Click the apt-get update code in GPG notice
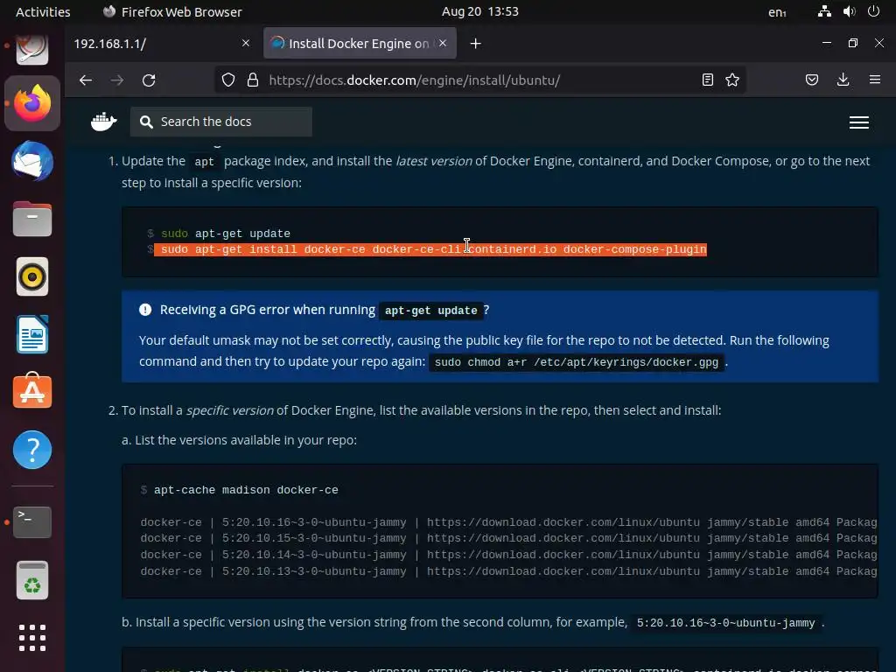The image size is (896, 672). click(430, 311)
